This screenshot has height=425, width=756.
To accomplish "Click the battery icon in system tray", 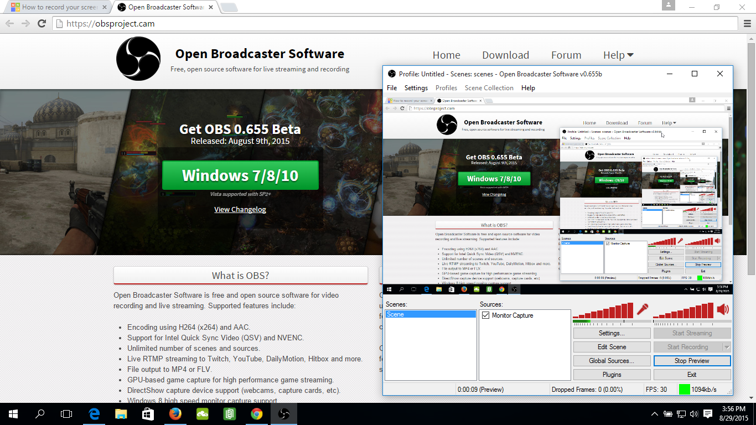I will point(669,413).
